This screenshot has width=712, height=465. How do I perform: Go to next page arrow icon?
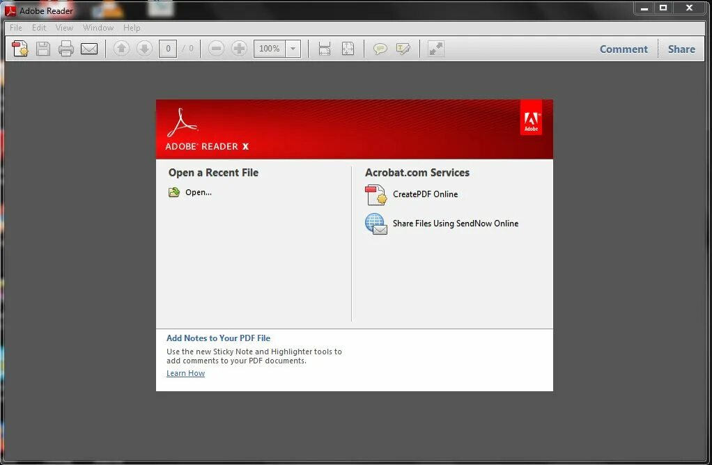pyautogui.click(x=144, y=49)
